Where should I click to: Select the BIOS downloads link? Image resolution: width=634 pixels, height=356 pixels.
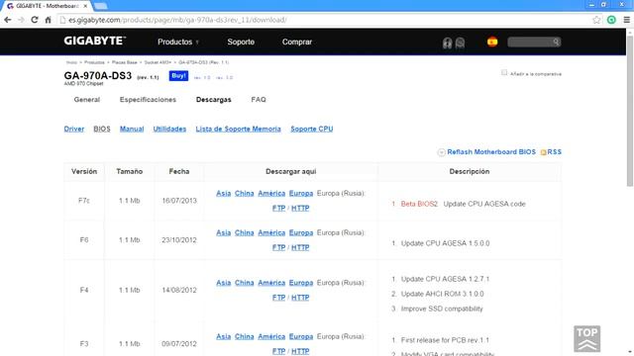pos(102,129)
